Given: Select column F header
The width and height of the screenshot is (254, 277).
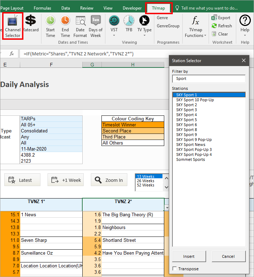Looking at the screenshot, I should [51, 65].
